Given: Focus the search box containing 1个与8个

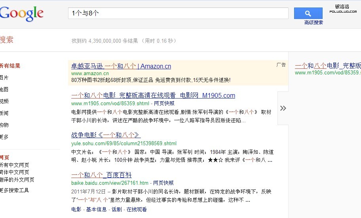Looking at the screenshot, I should coord(178,13).
